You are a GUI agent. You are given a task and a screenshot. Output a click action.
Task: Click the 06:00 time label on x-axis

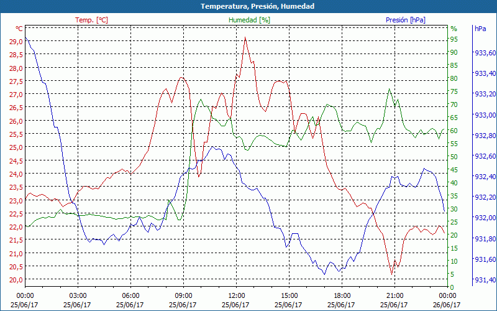click(130, 295)
